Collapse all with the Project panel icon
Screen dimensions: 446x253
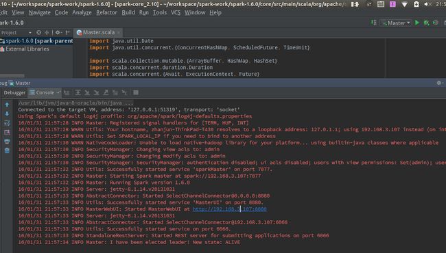(47, 33)
